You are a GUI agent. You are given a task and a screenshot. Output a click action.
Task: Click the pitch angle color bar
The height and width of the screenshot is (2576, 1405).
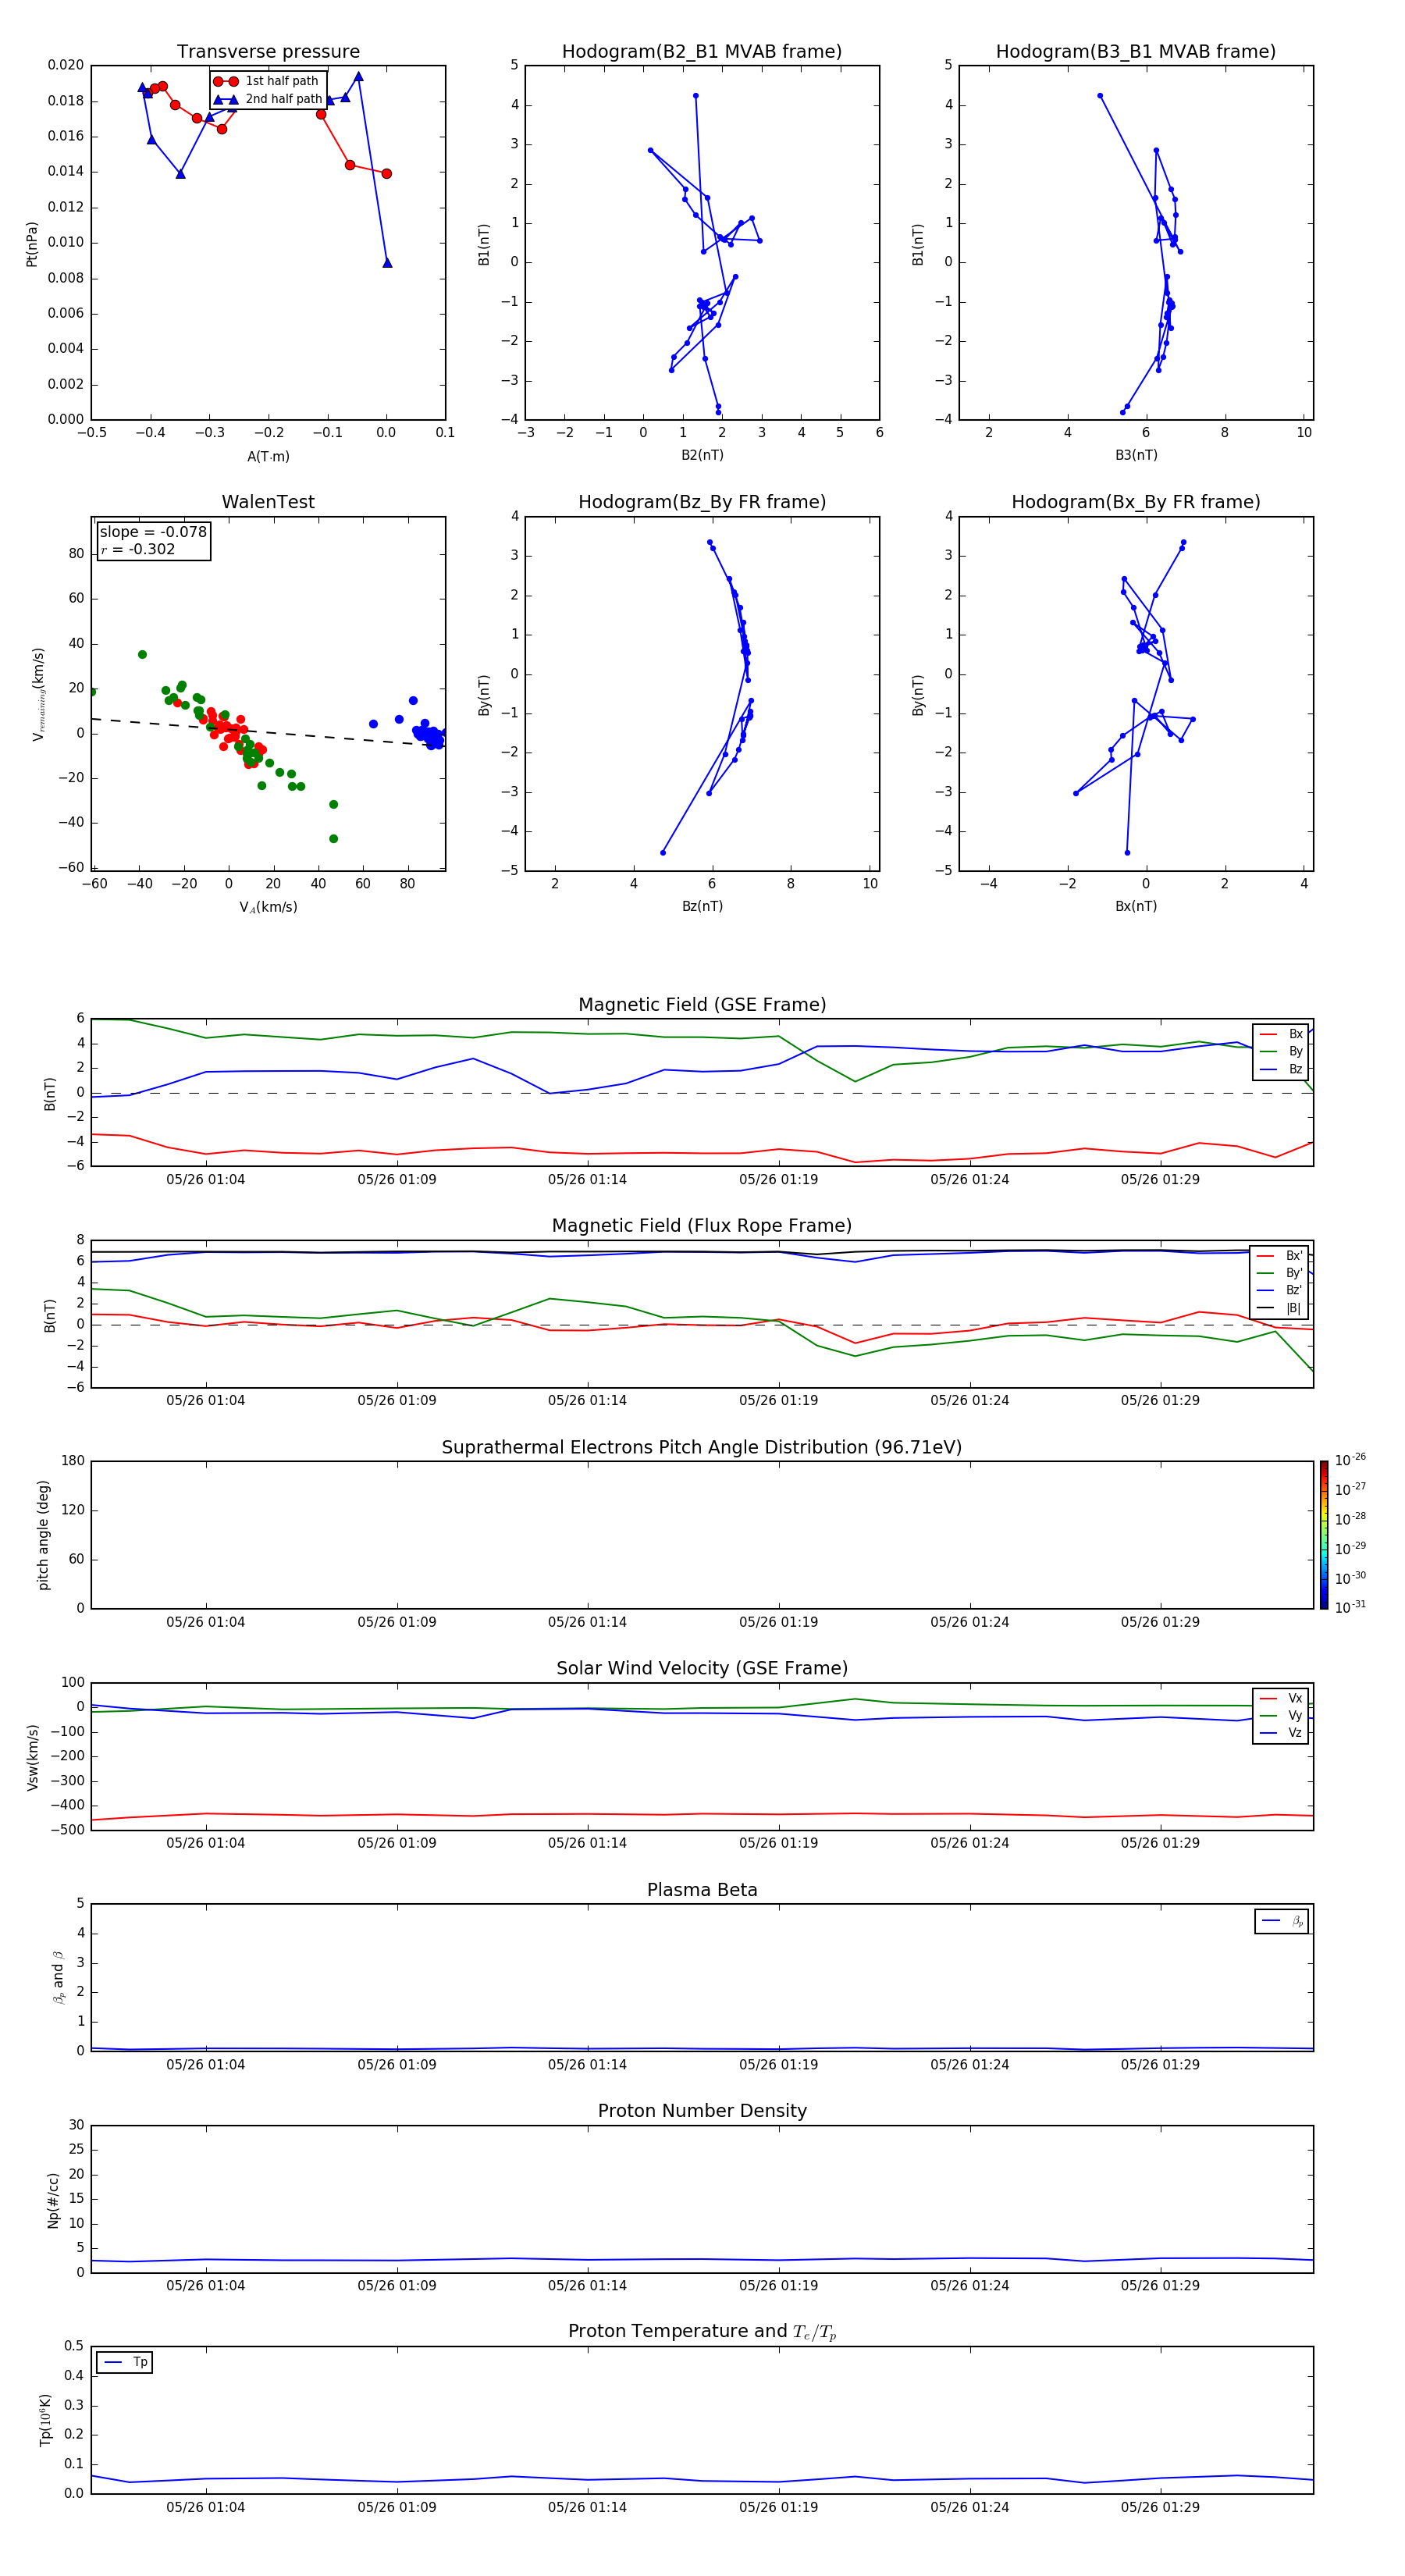[x=1324, y=1535]
